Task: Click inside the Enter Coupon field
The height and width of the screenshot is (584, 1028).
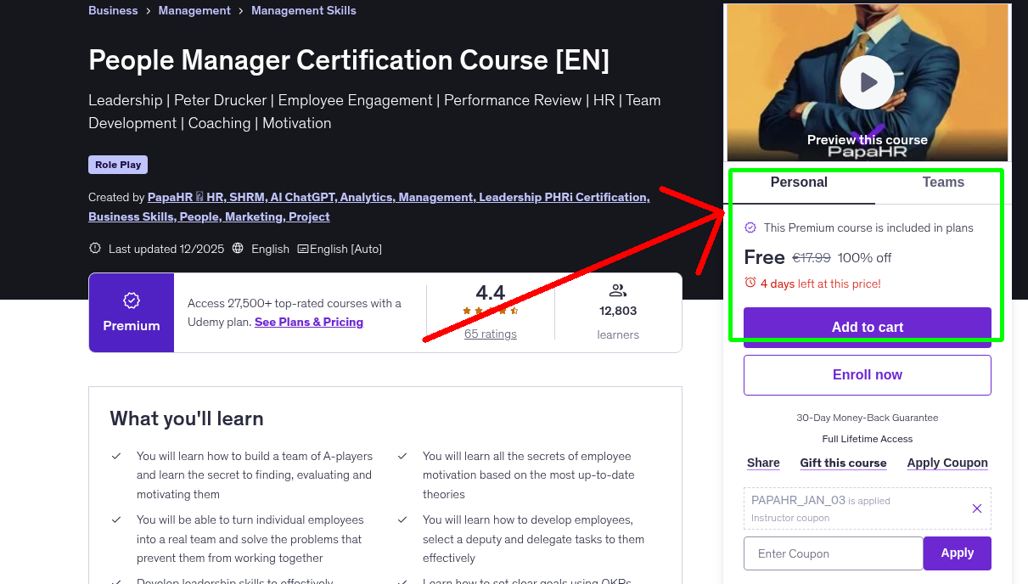Action: 833,553
